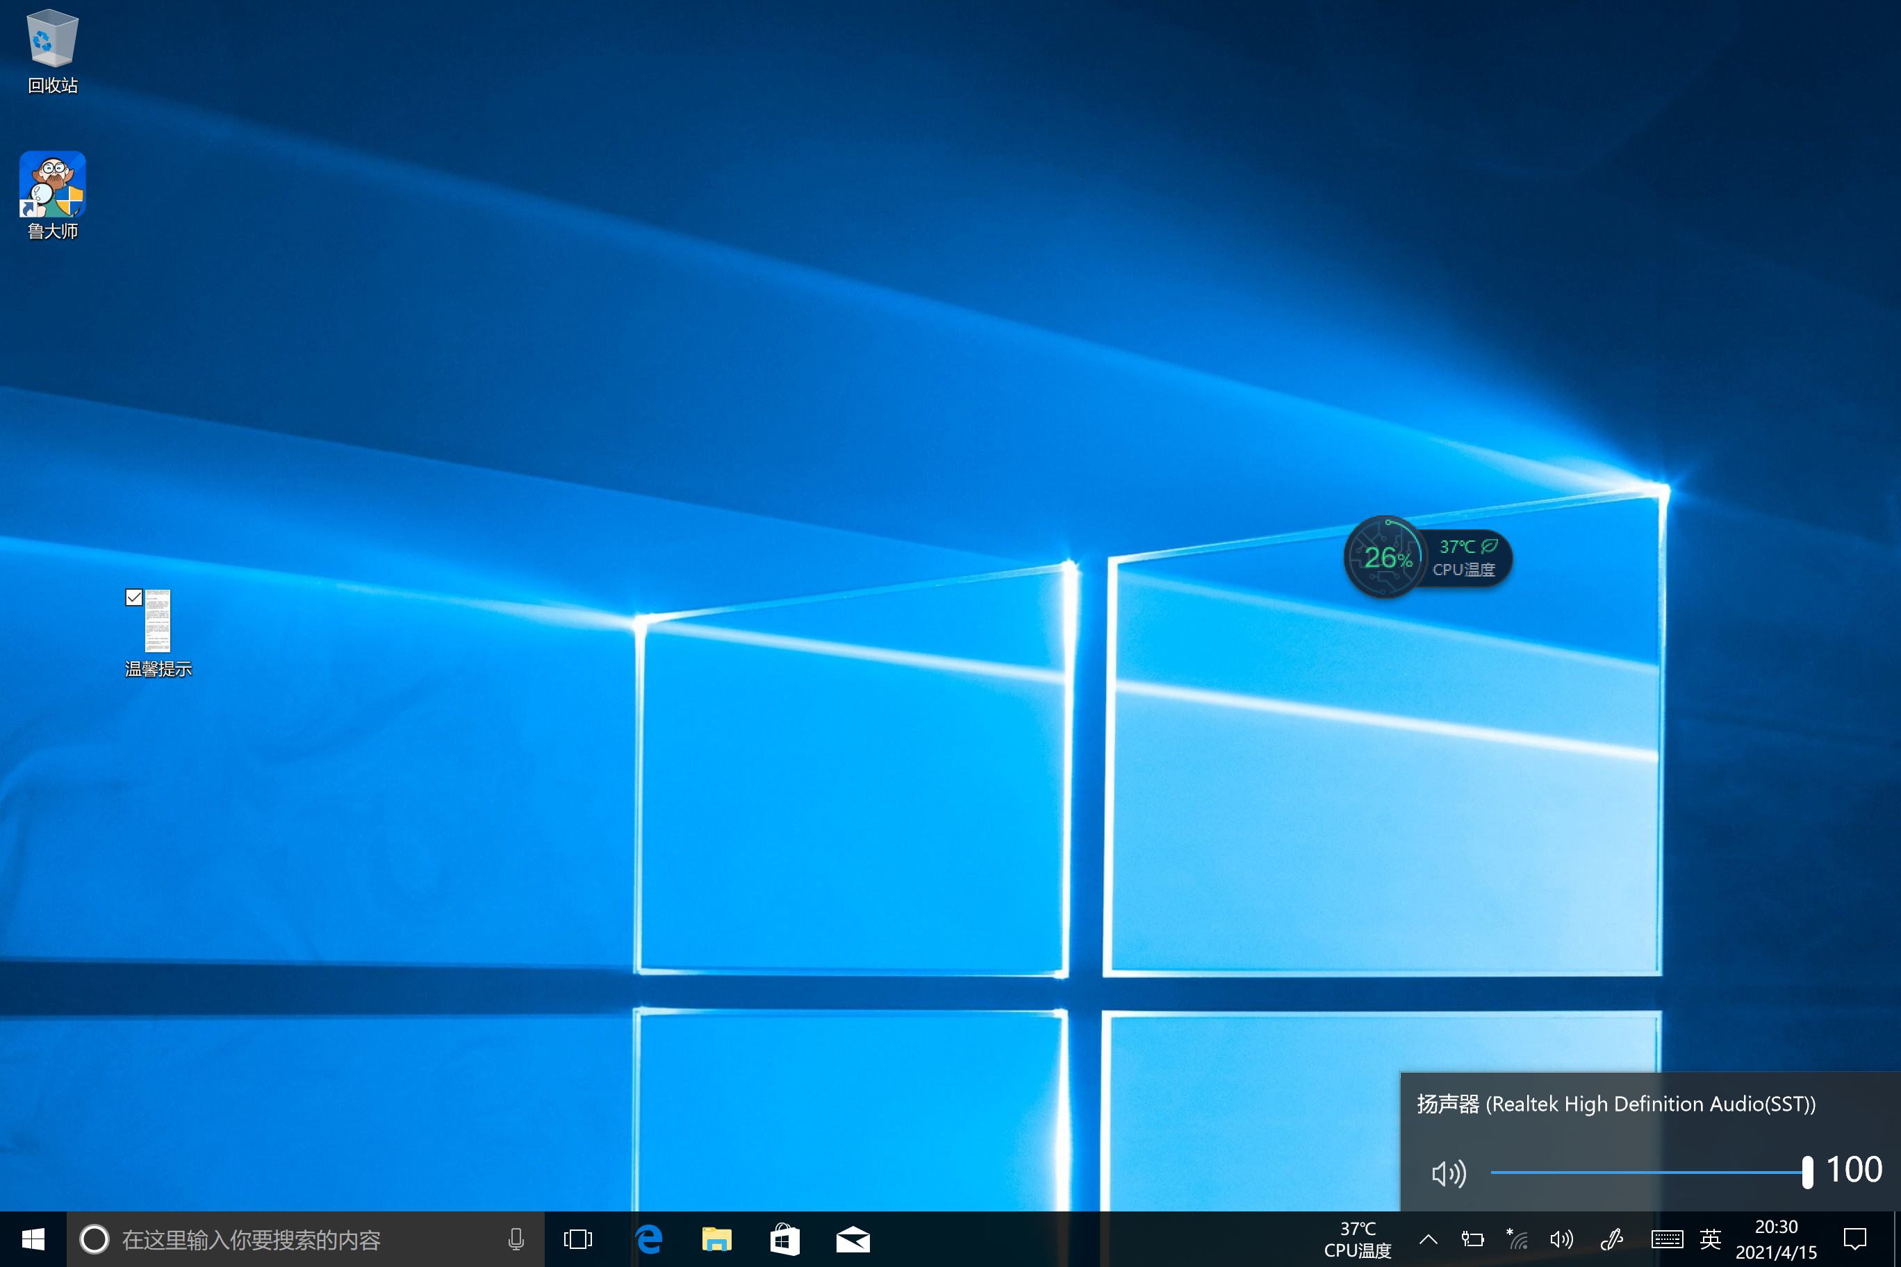Click the Show desktop strip

coord(1897,1239)
